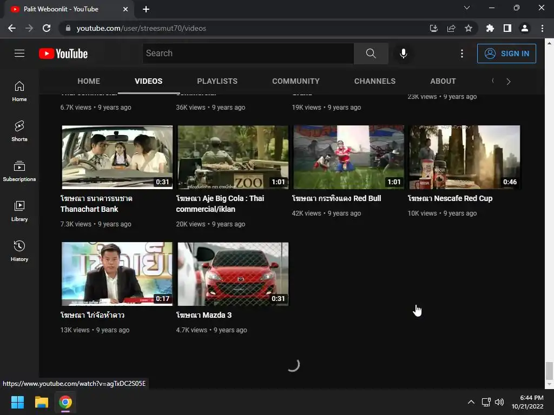Open Library in the sidebar
Viewport: 554px width, 415px height.
(x=19, y=211)
